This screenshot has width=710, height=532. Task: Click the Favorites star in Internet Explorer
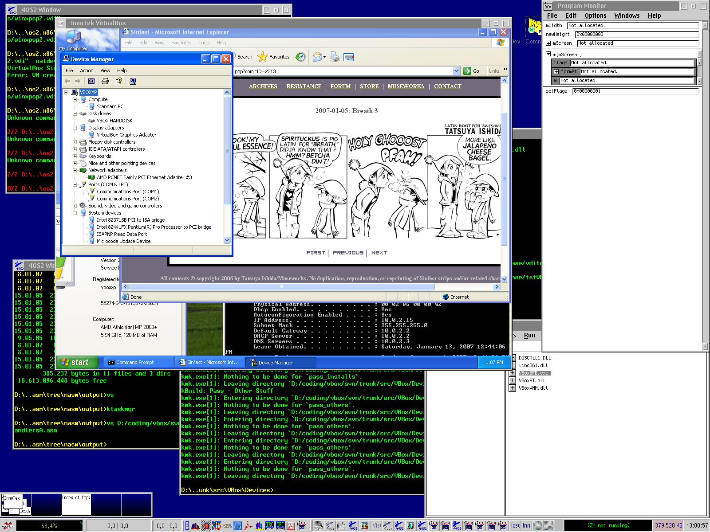263,57
